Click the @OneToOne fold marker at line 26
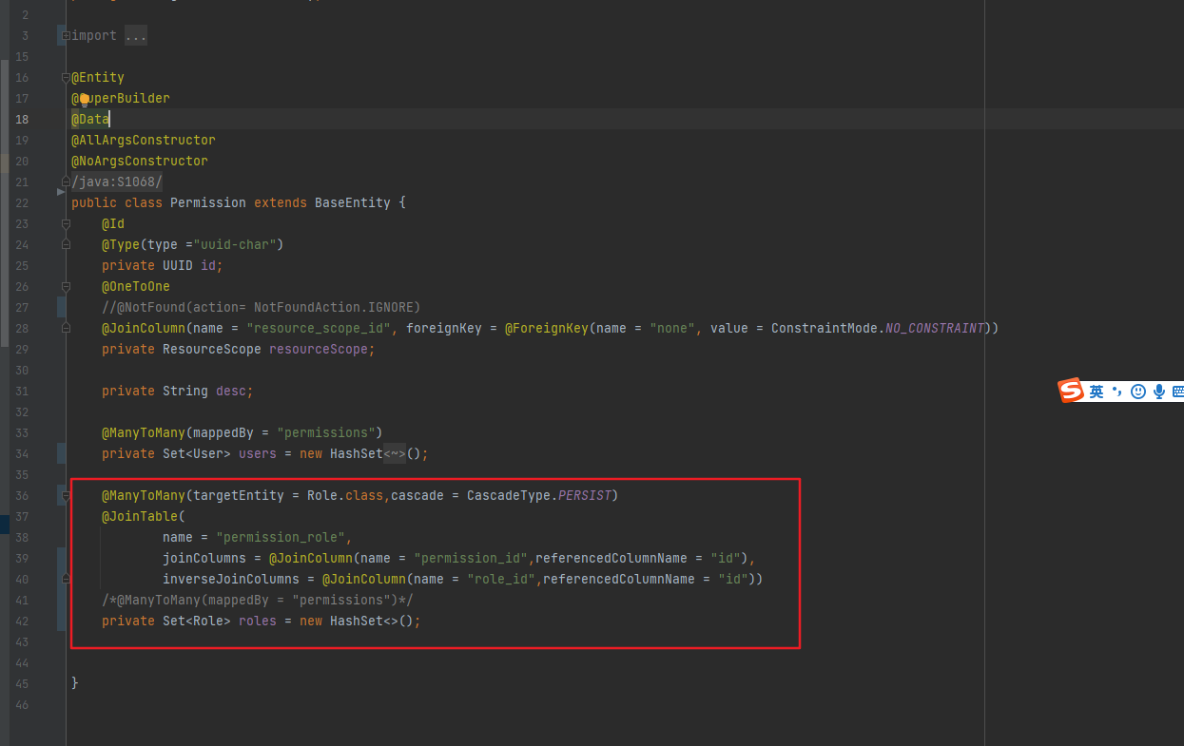 (65, 286)
